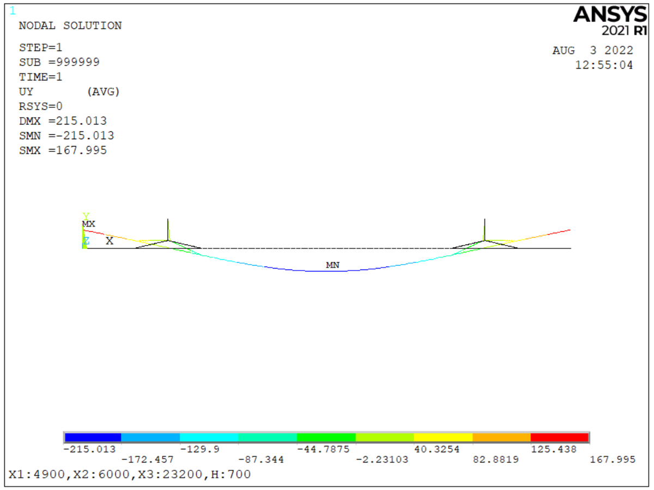Pick the orange legend color band
The width and height of the screenshot is (654, 490).
point(501,437)
